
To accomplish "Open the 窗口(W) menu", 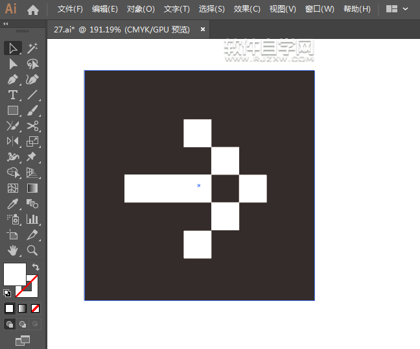I will 320,9.
